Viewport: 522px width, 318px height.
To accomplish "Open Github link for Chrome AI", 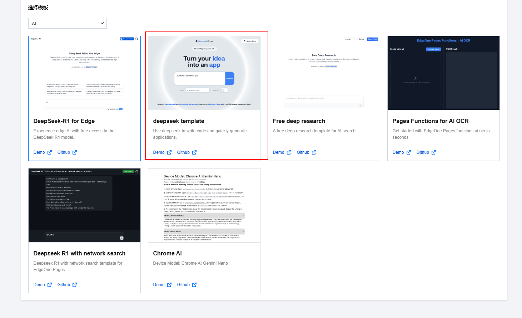I will point(183,285).
